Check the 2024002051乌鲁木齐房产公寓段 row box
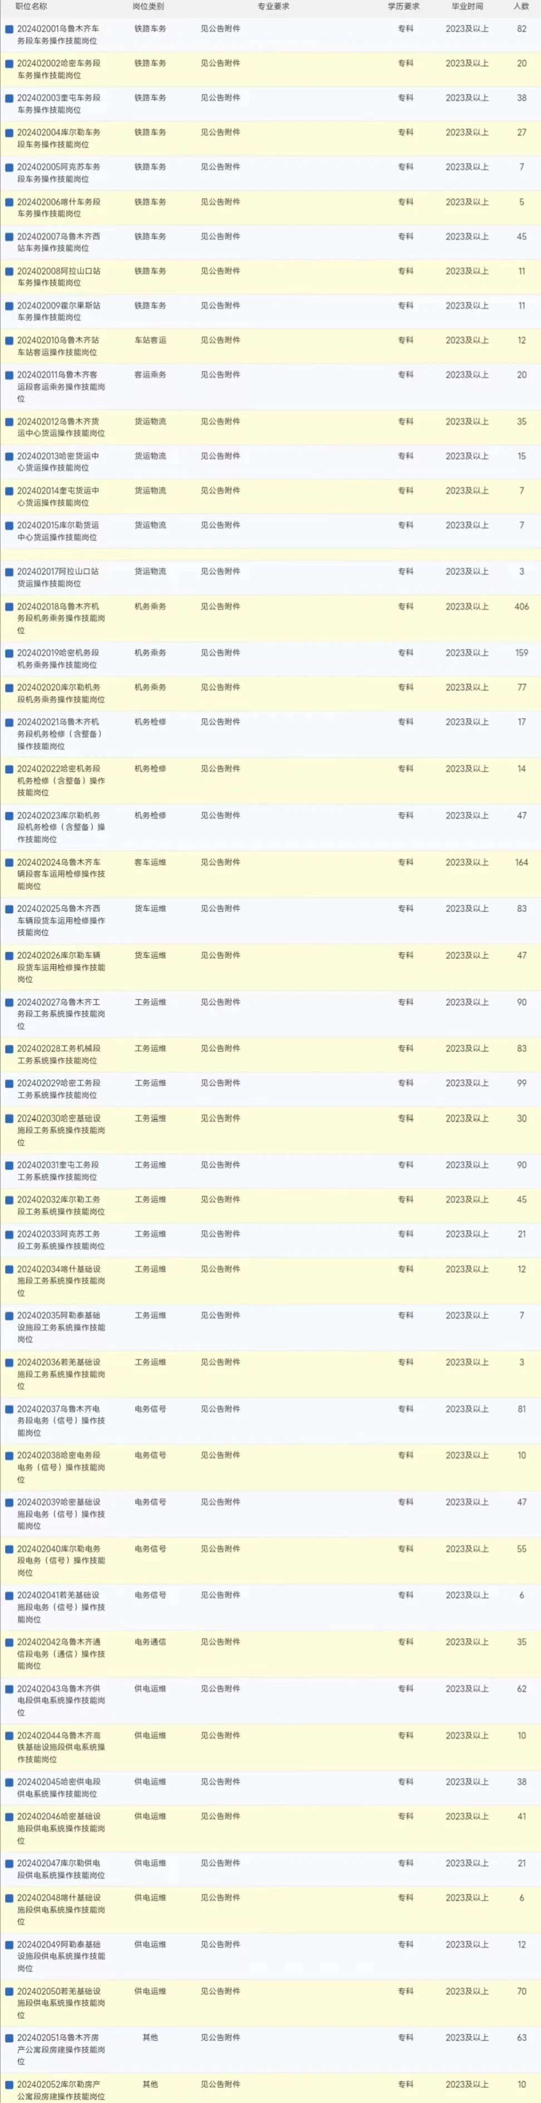This screenshot has height=2103, width=541. [x=9, y=2038]
